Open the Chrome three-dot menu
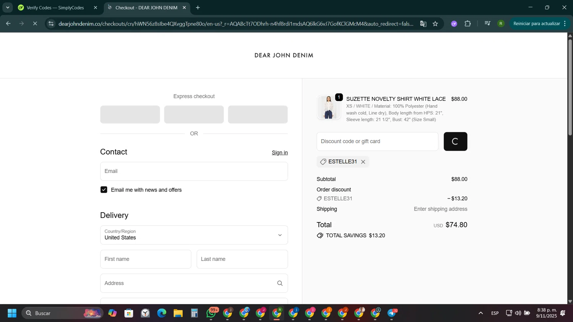Screen dimensions: 573x322 click(565, 24)
